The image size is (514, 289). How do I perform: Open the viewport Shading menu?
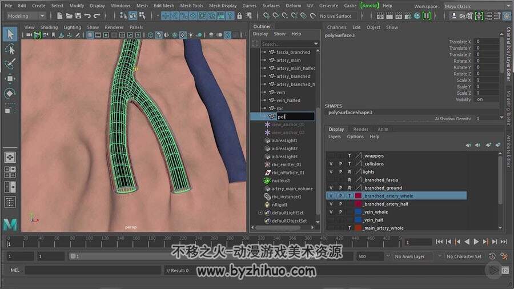tap(49, 27)
